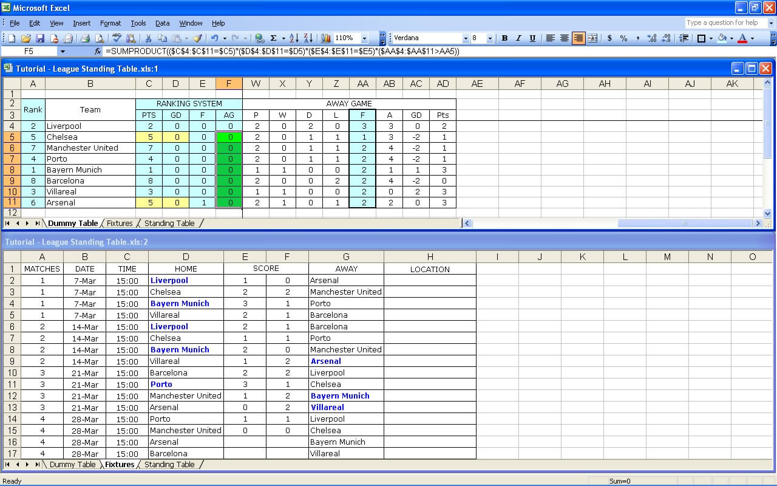Viewport: 777px width, 486px height.
Task: Copy the selected cells
Action: point(163,38)
